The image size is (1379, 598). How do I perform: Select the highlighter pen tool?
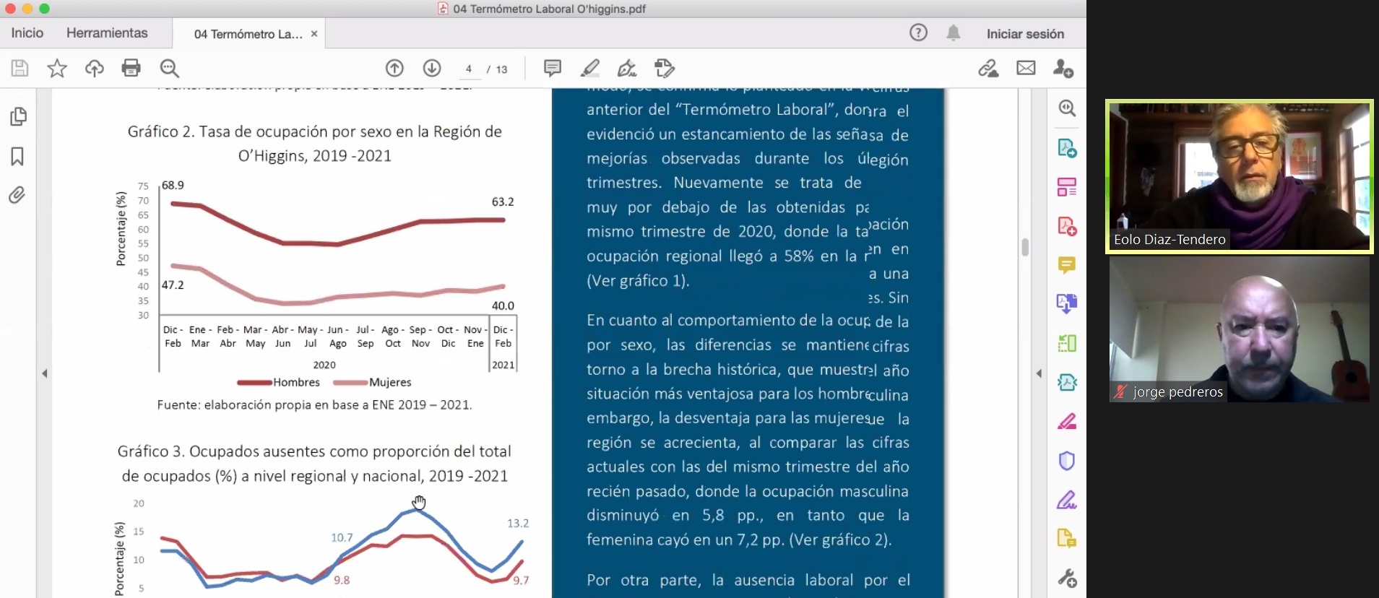coord(590,69)
